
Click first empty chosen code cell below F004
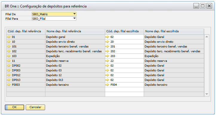(x=124, y=90)
